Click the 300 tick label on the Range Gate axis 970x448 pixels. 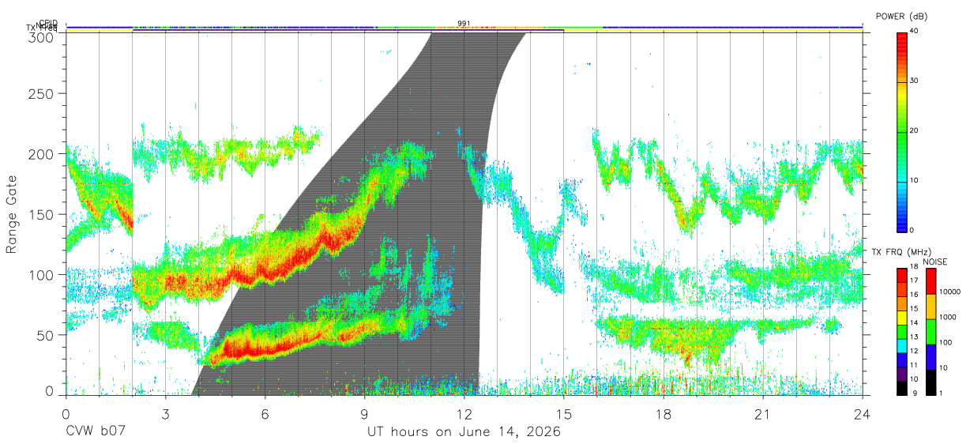pyautogui.click(x=42, y=37)
